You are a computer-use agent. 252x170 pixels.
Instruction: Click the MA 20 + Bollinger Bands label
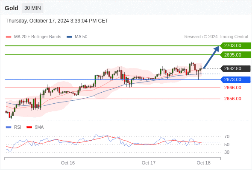point(38,37)
